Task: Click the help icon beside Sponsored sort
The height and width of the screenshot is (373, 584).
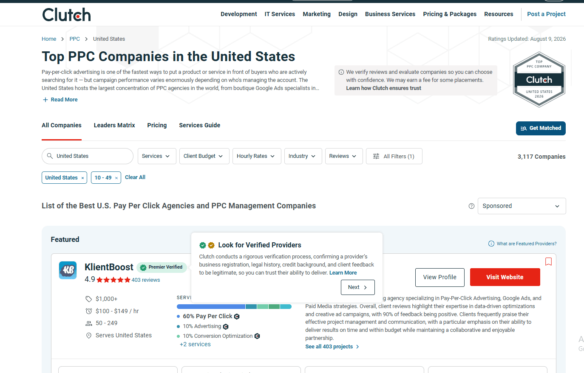Action: (x=471, y=206)
